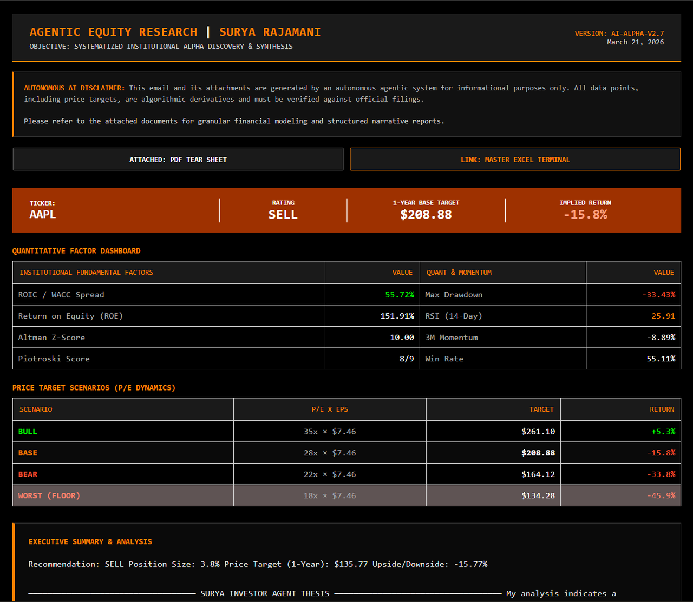
Task: Click the -33.8% bear return
Action: coord(661,474)
